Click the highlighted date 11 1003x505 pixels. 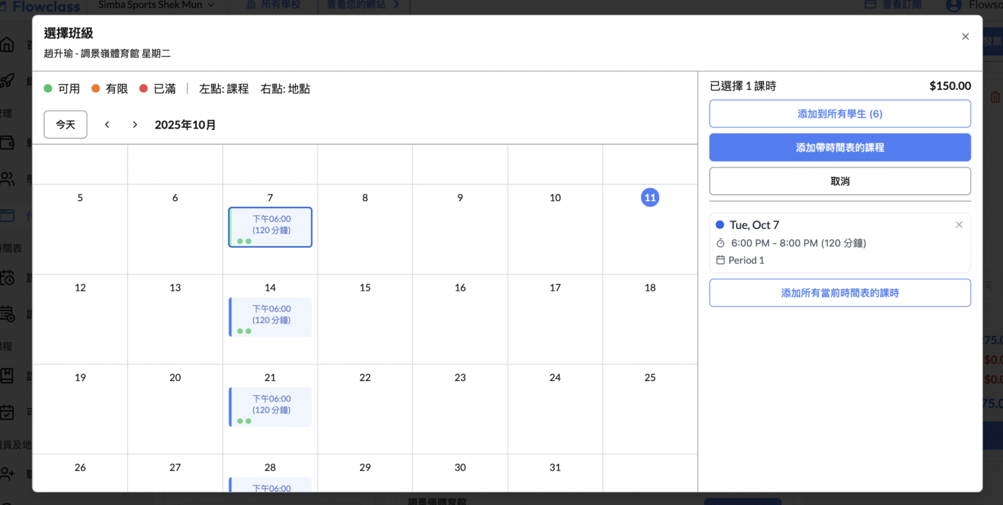pos(649,198)
